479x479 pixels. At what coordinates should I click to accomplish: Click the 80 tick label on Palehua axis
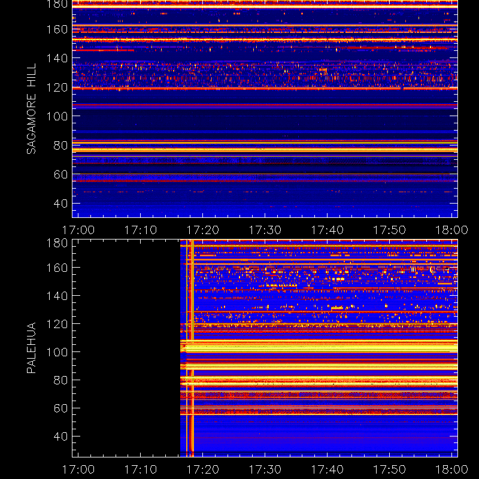point(60,380)
